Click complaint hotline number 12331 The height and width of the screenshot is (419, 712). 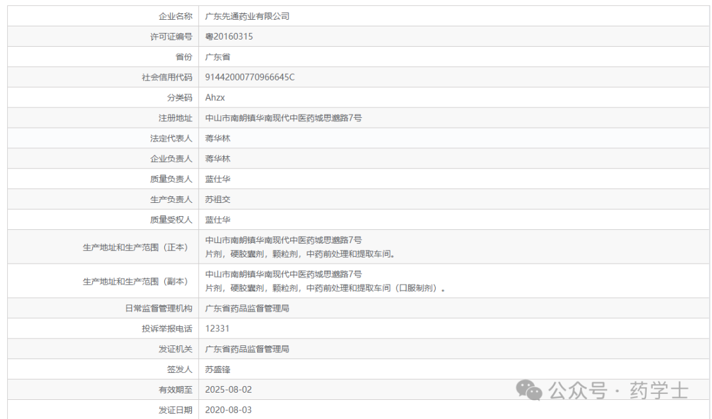217,329
